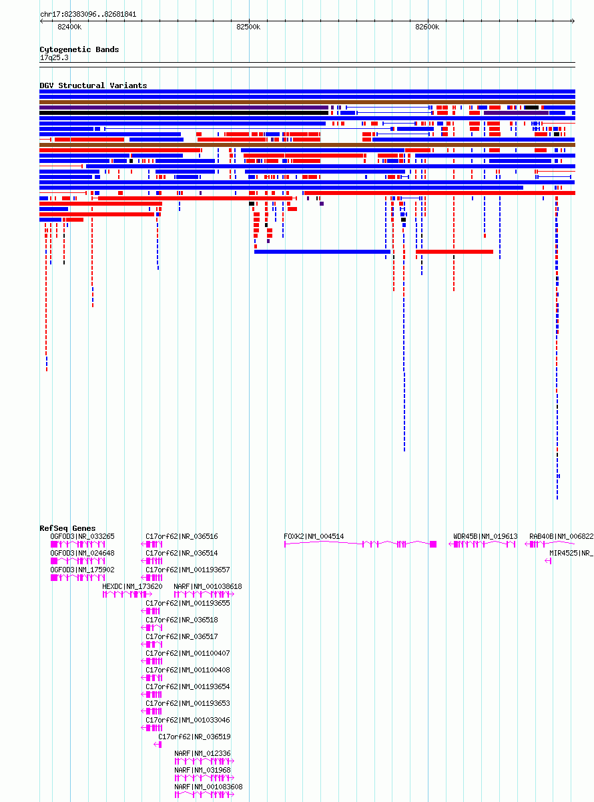The height and width of the screenshot is (802, 594).
Task: Select the NARF|NM_001038618 transcript label
Action: 208,586
